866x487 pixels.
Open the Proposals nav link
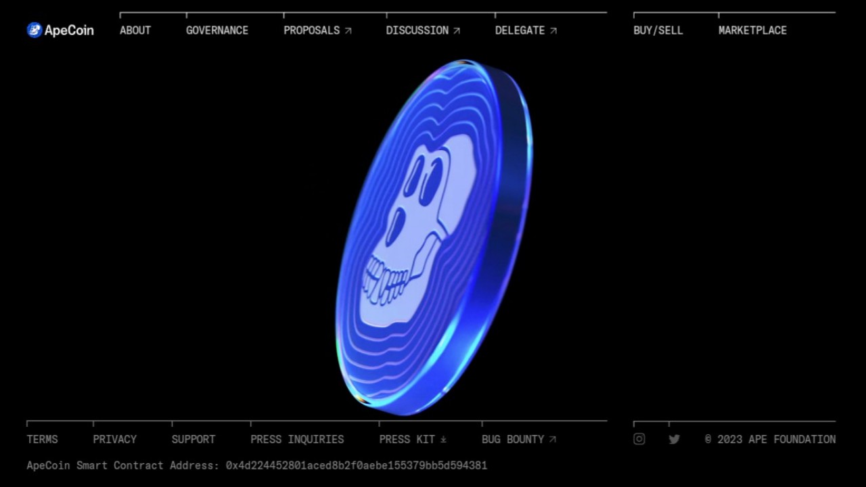click(311, 30)
